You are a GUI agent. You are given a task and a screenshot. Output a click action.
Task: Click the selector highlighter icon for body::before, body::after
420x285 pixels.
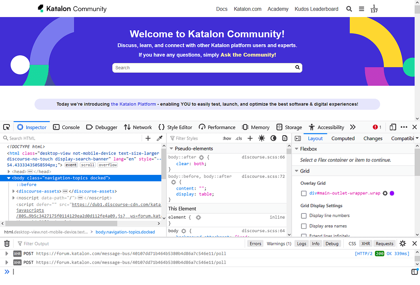(173, 182)
